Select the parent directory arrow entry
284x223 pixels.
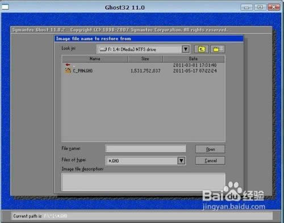68,65
